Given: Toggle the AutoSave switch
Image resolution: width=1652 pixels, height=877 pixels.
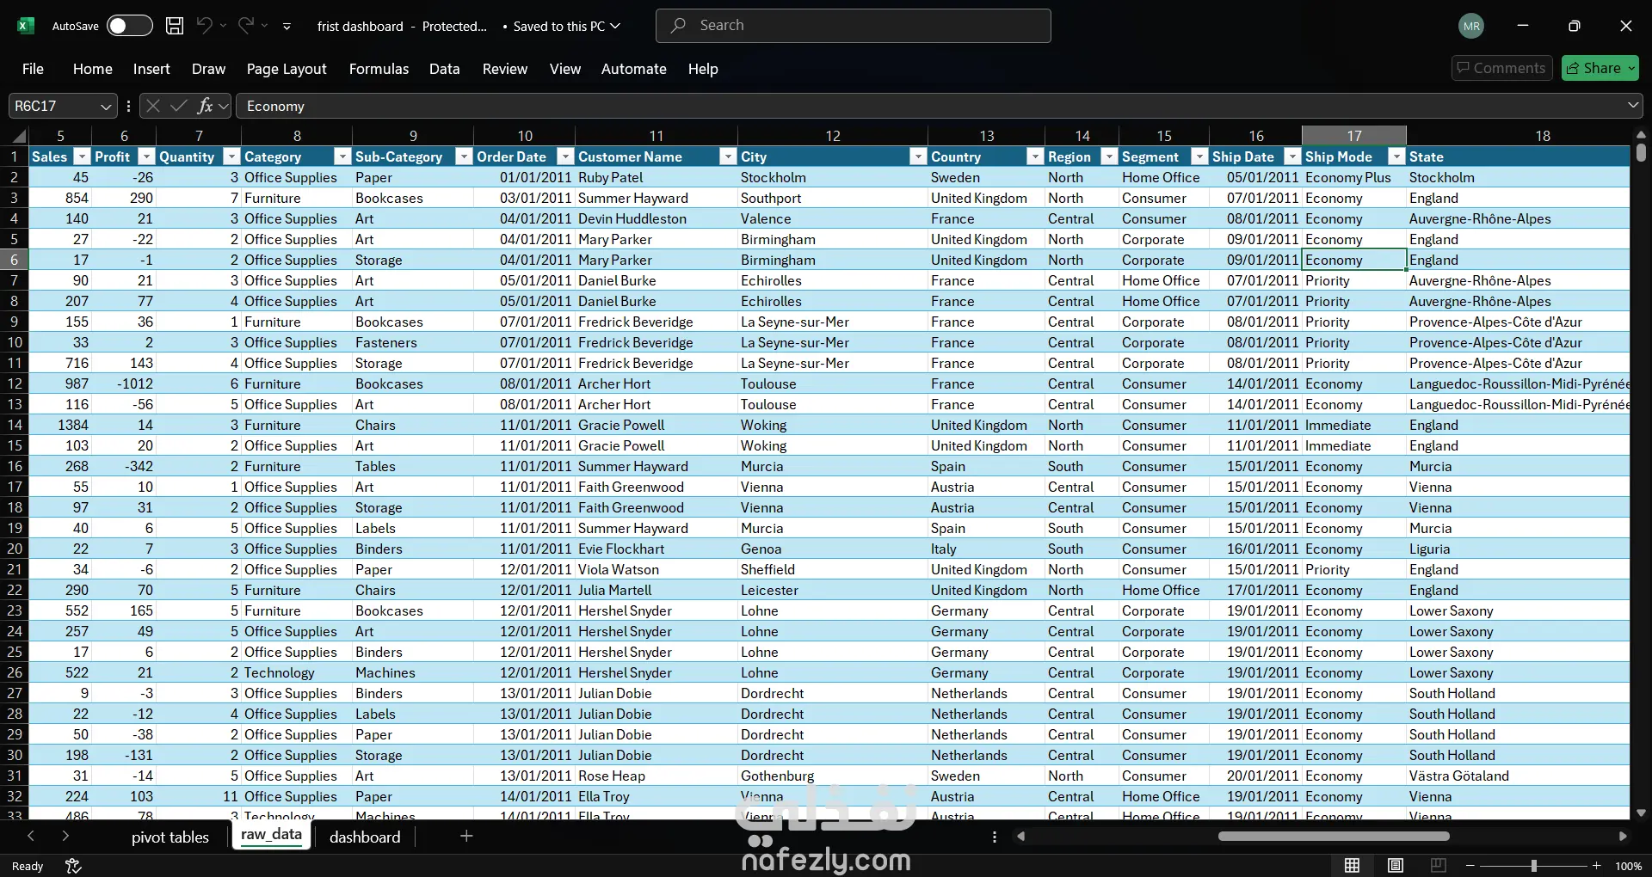Looking at the screenshot, I should 130,26.
